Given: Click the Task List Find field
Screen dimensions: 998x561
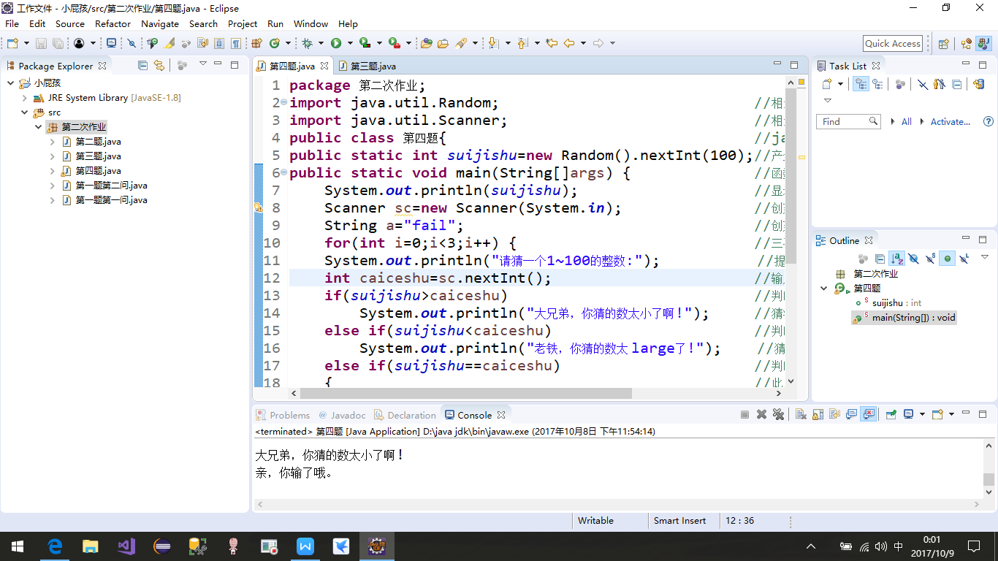Looking at the screenshot, I should (x=848, y=122).
